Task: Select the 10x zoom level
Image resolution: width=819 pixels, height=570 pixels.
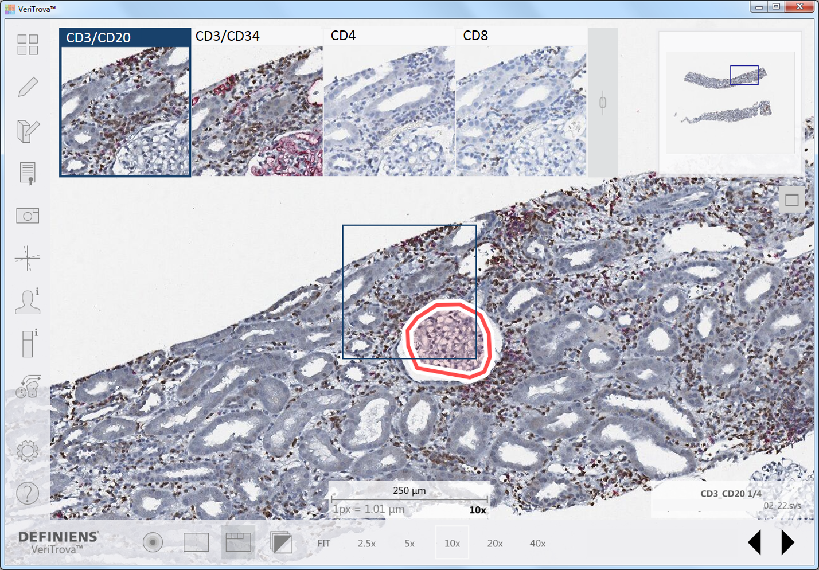Action: click(452, 542)
